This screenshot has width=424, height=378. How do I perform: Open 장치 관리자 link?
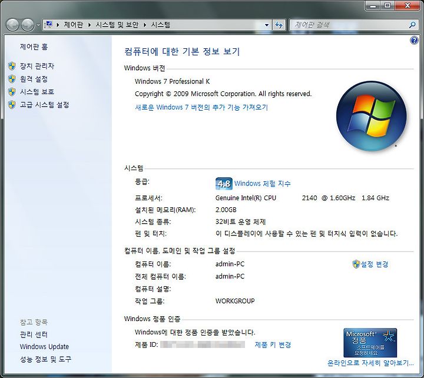point(37,66)
